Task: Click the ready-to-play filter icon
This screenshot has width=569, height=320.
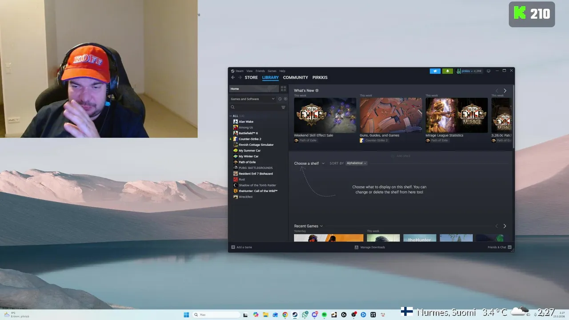Action: [285, 99]
